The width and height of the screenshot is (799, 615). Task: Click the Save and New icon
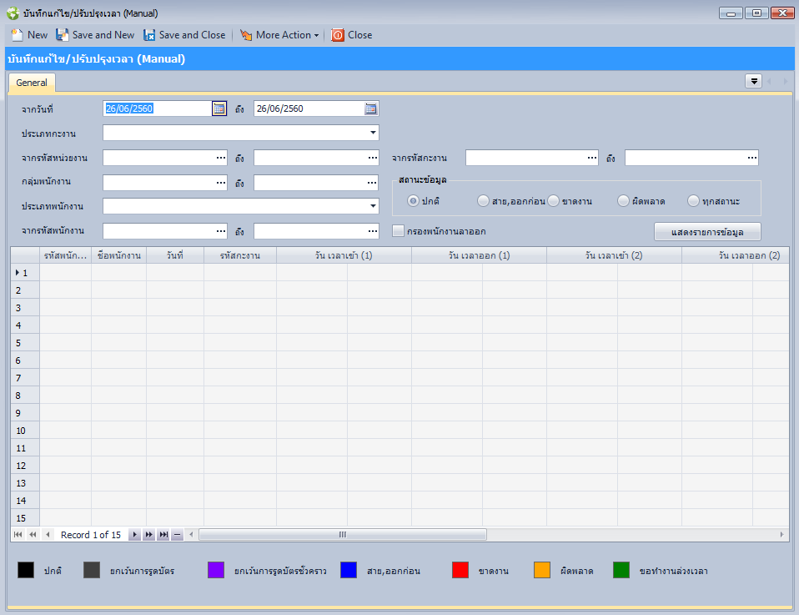pos(63,35)
